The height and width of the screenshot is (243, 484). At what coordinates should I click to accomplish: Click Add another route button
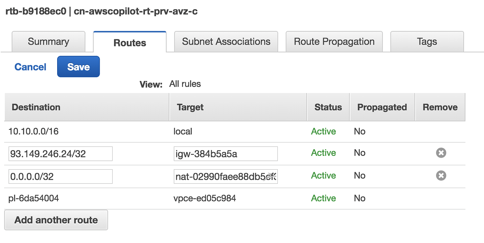56,220
